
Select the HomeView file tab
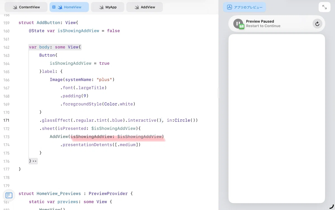[x=69, y=7]
